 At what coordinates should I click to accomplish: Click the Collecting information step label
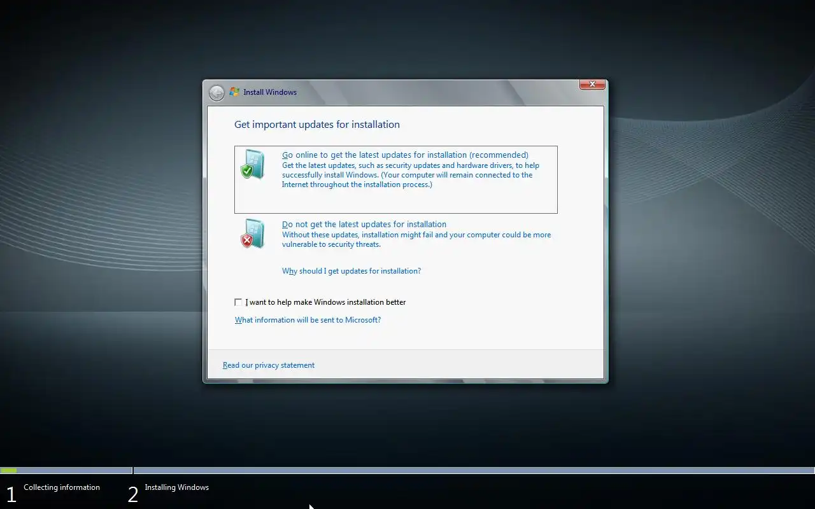click(x=62, y=487)
